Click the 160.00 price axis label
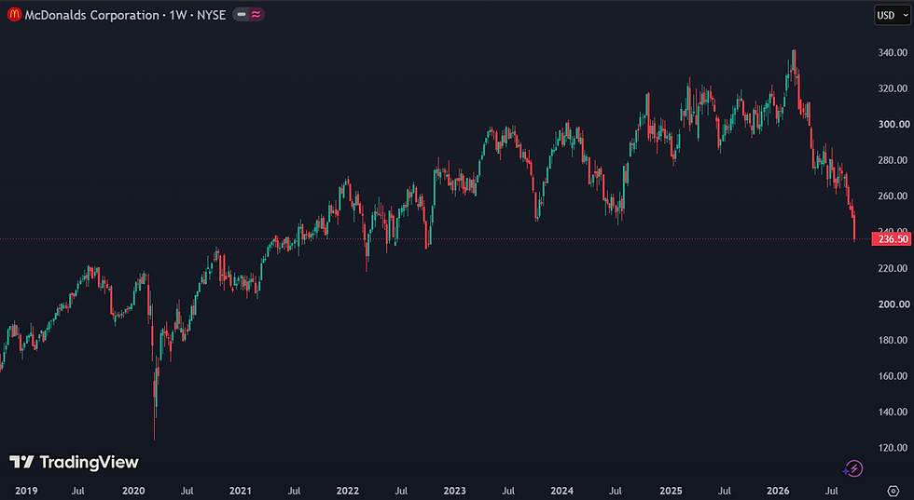914x500 pixels. pos(893,376)
